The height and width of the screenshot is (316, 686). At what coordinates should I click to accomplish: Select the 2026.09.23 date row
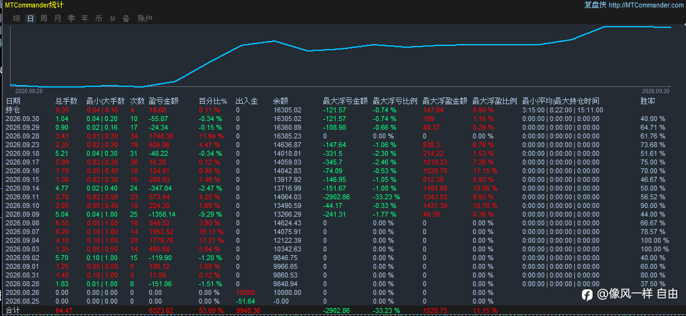pyautogui.click(x=22, y=145)
